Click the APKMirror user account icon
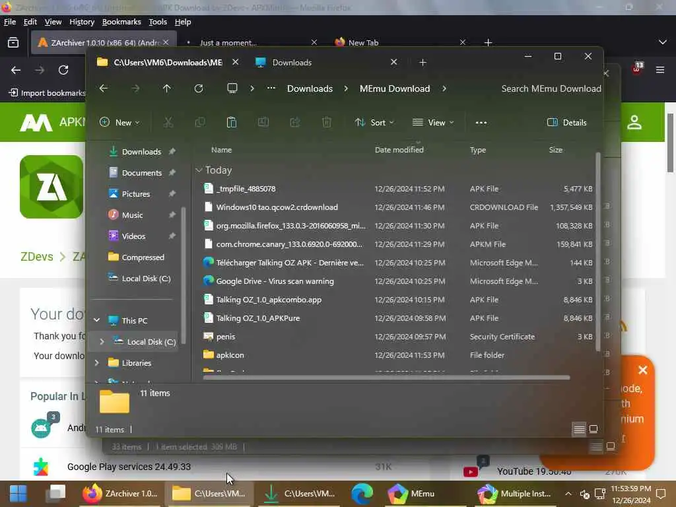This screenshot has width=676, height=507. pos(634,122)
